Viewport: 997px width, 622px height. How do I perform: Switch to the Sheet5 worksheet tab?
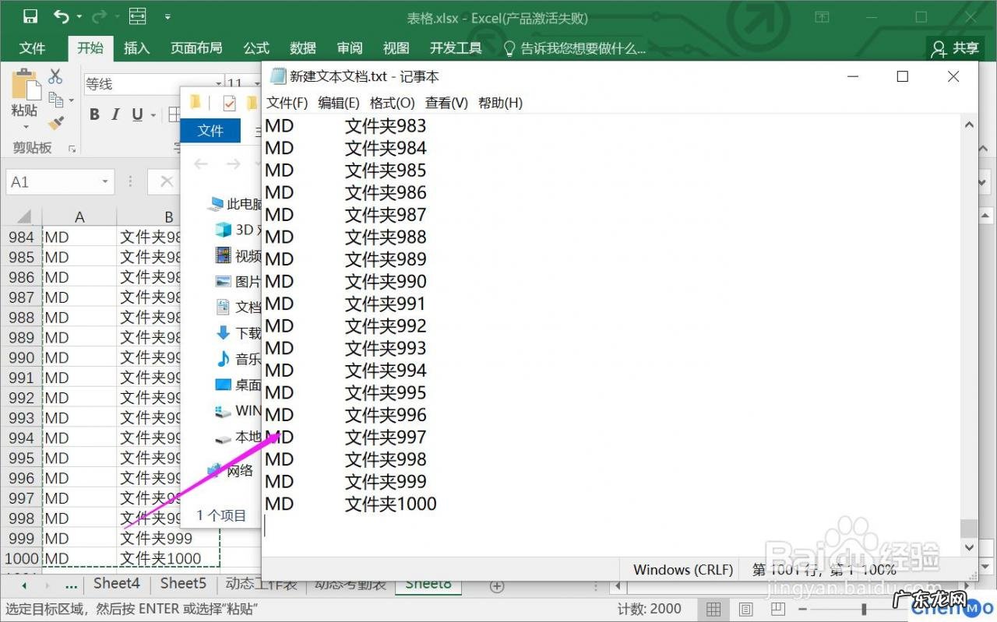coord(183,583)
